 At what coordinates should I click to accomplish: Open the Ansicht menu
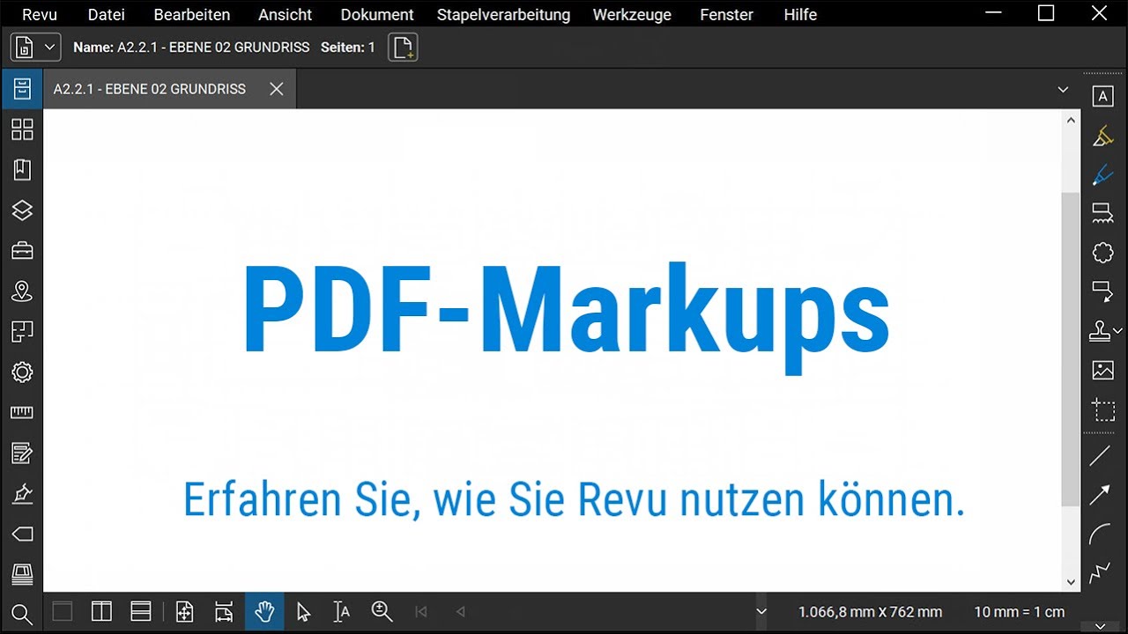286,15
